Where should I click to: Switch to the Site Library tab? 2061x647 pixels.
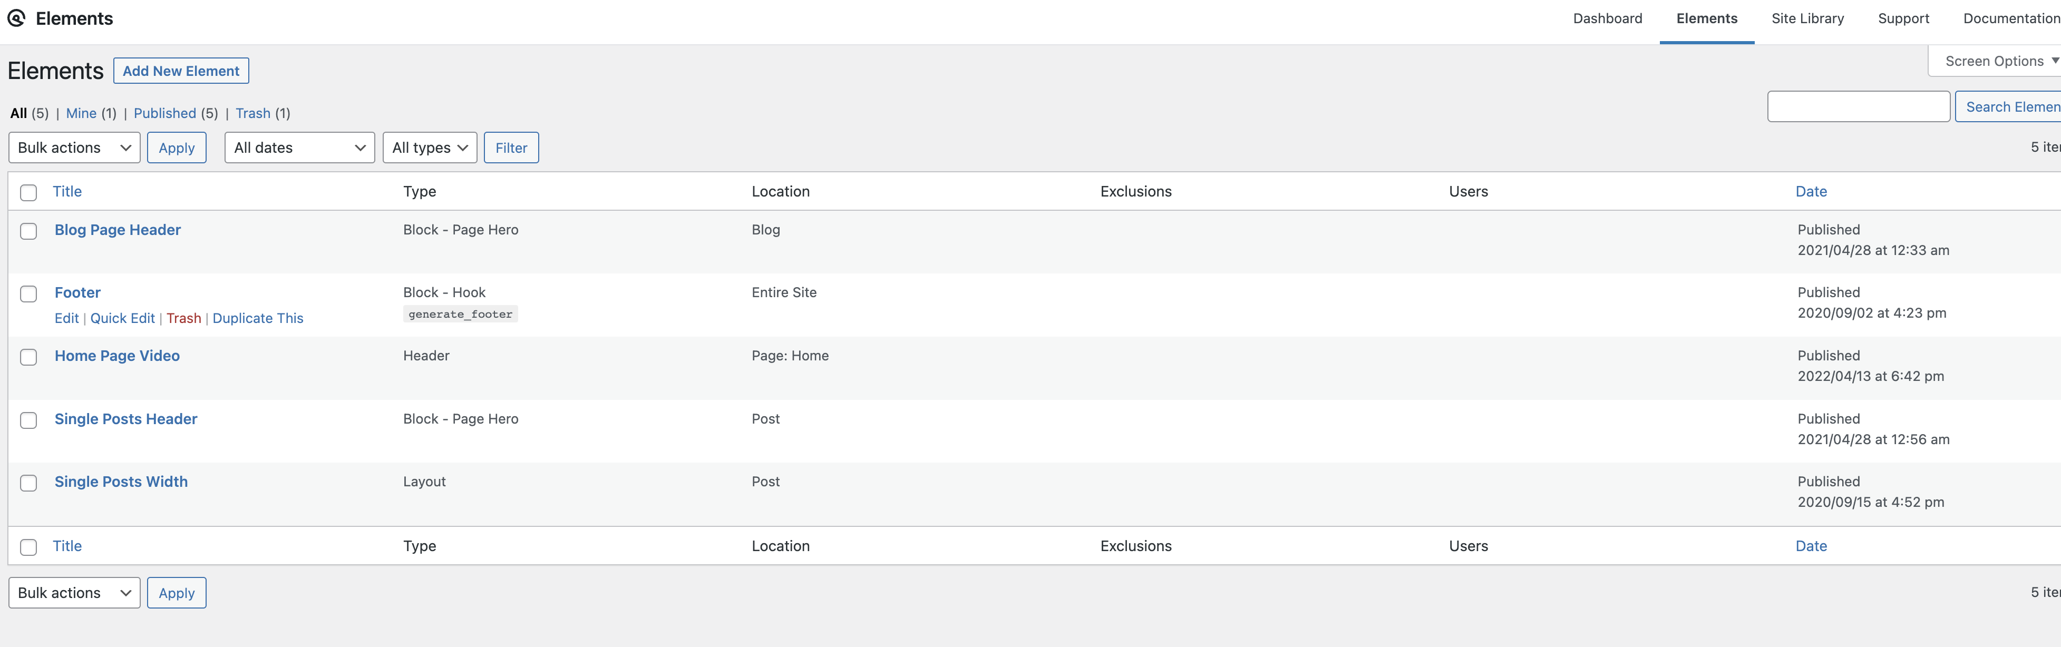pos(1807,18)
